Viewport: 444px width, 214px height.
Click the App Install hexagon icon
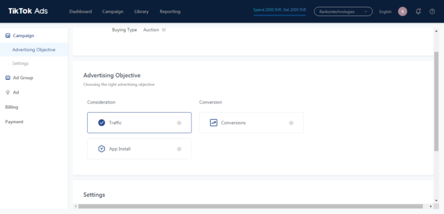(101, 149)
